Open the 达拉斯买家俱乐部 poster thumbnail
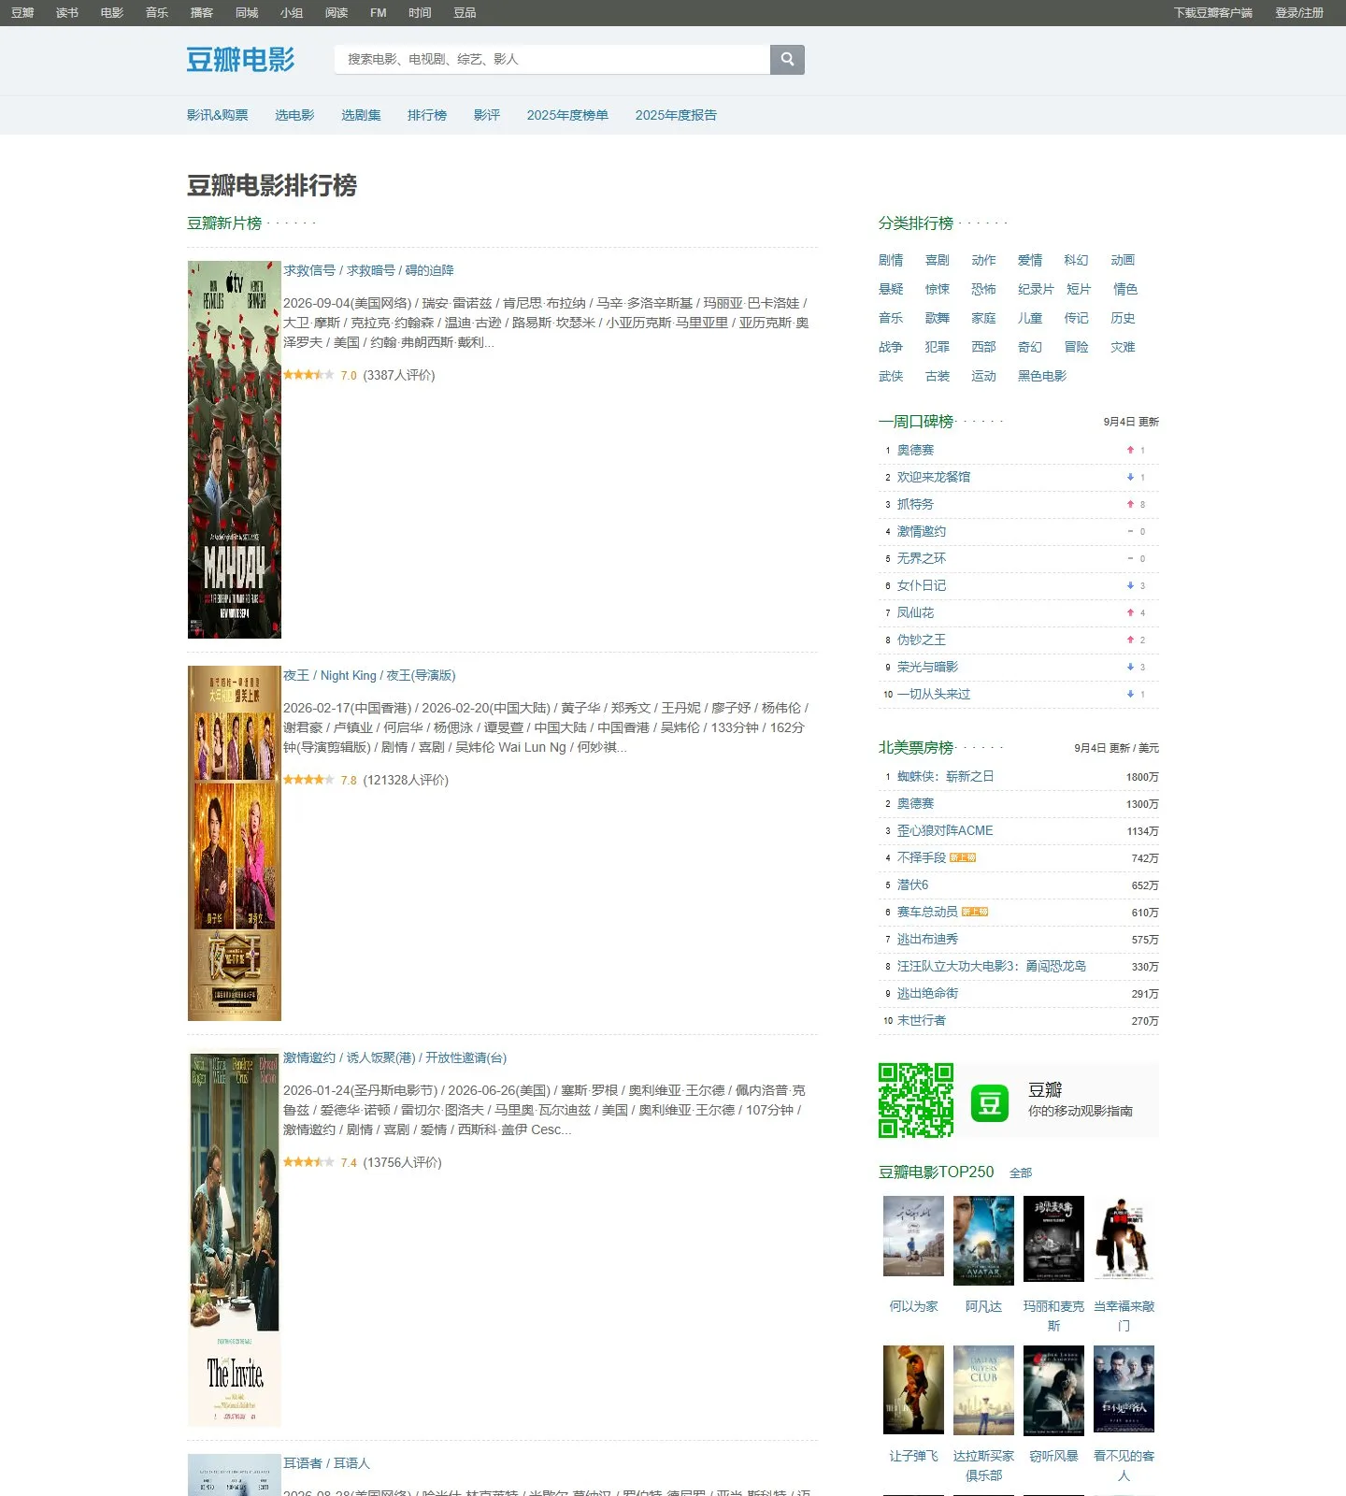 pos(983,1390)
